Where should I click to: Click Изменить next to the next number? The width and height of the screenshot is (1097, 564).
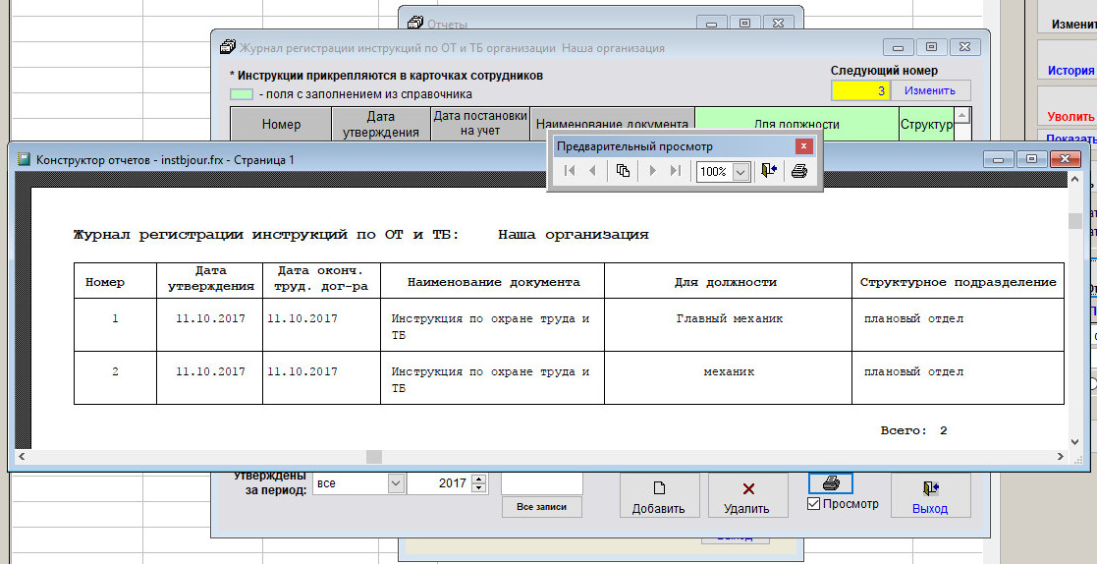coord(929,90)
